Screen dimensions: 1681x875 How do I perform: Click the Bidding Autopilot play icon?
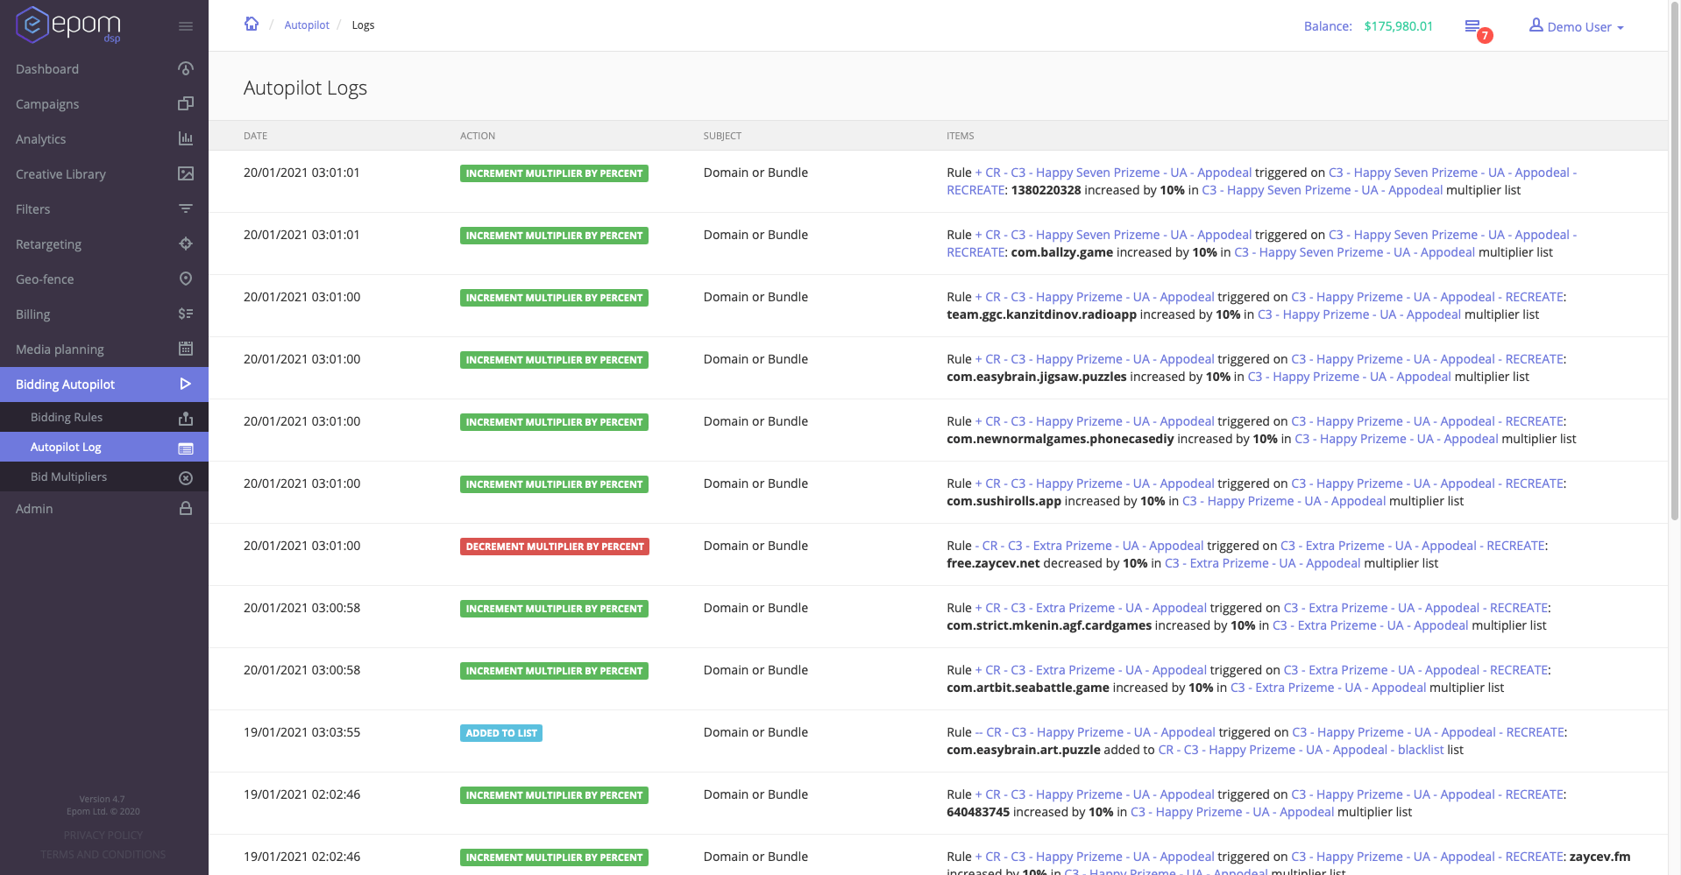point(186,384)
